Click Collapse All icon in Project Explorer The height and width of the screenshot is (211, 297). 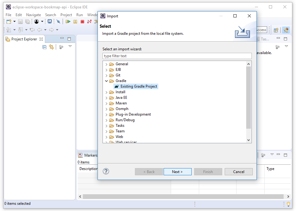pyautogui.click(x=45, y=47)
